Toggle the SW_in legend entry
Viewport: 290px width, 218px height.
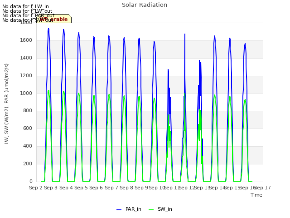tap(160, 209)
